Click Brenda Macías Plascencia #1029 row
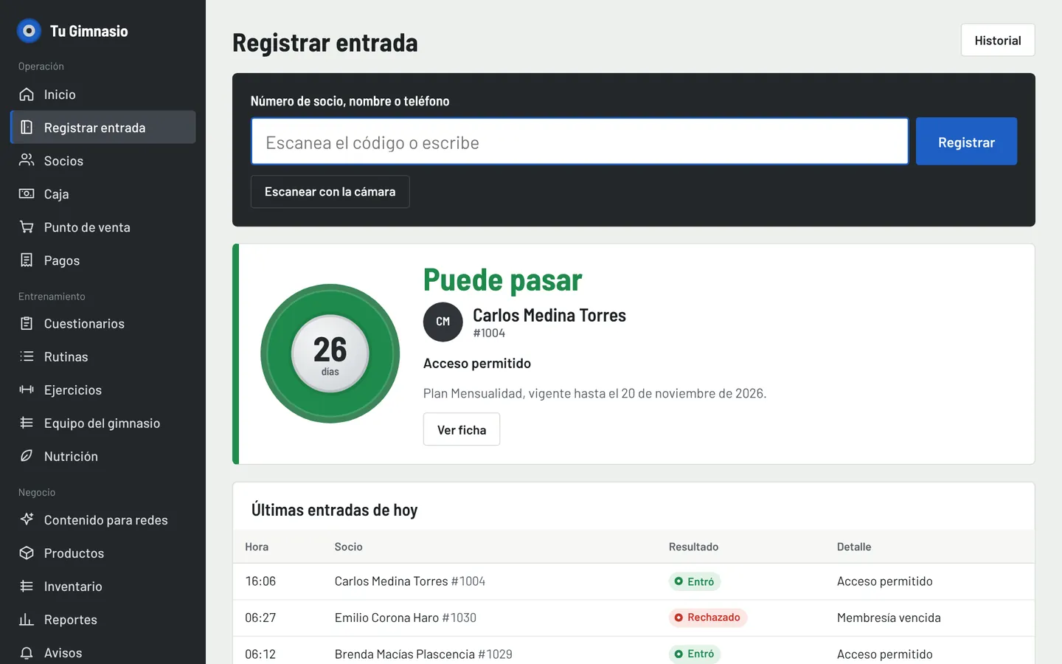 click(x=634, y=651)
